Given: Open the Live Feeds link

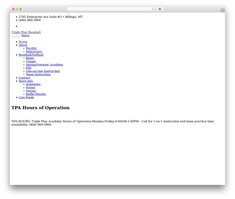Looking at the screenshot, I should (26, 97).
